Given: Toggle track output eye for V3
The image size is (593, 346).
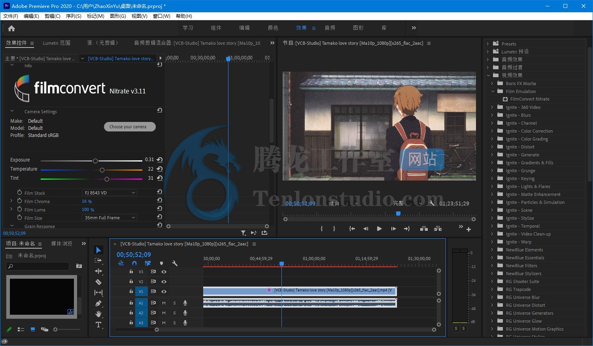Looking at the screenshot, I should point(164,272).
